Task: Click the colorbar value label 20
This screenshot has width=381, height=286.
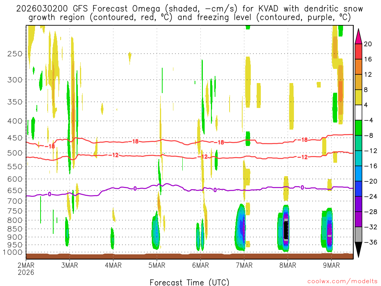Action: click(x=368, y=44)
